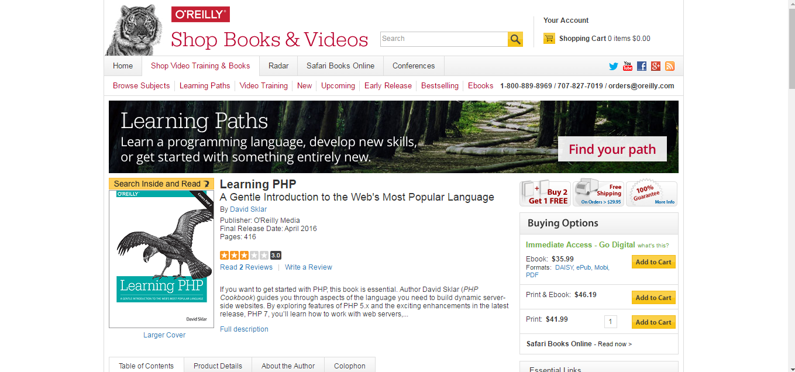
Task: Switch to Table of Contents tab
Action: pos(146,365)
